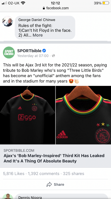Click the blue verified badge
Image resolution: width=111 pixels, height=199 pixels.
click(x=44, y=51)
